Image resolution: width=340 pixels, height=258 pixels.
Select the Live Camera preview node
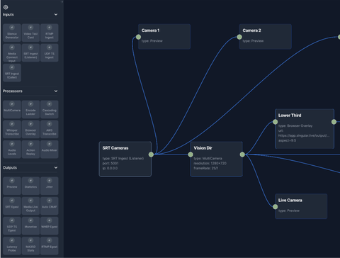pos(301,206)
